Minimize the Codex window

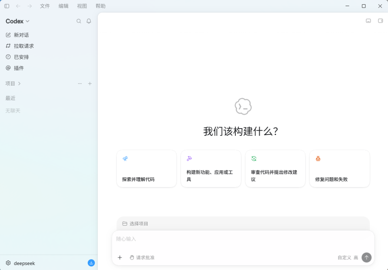coord(347,6)
